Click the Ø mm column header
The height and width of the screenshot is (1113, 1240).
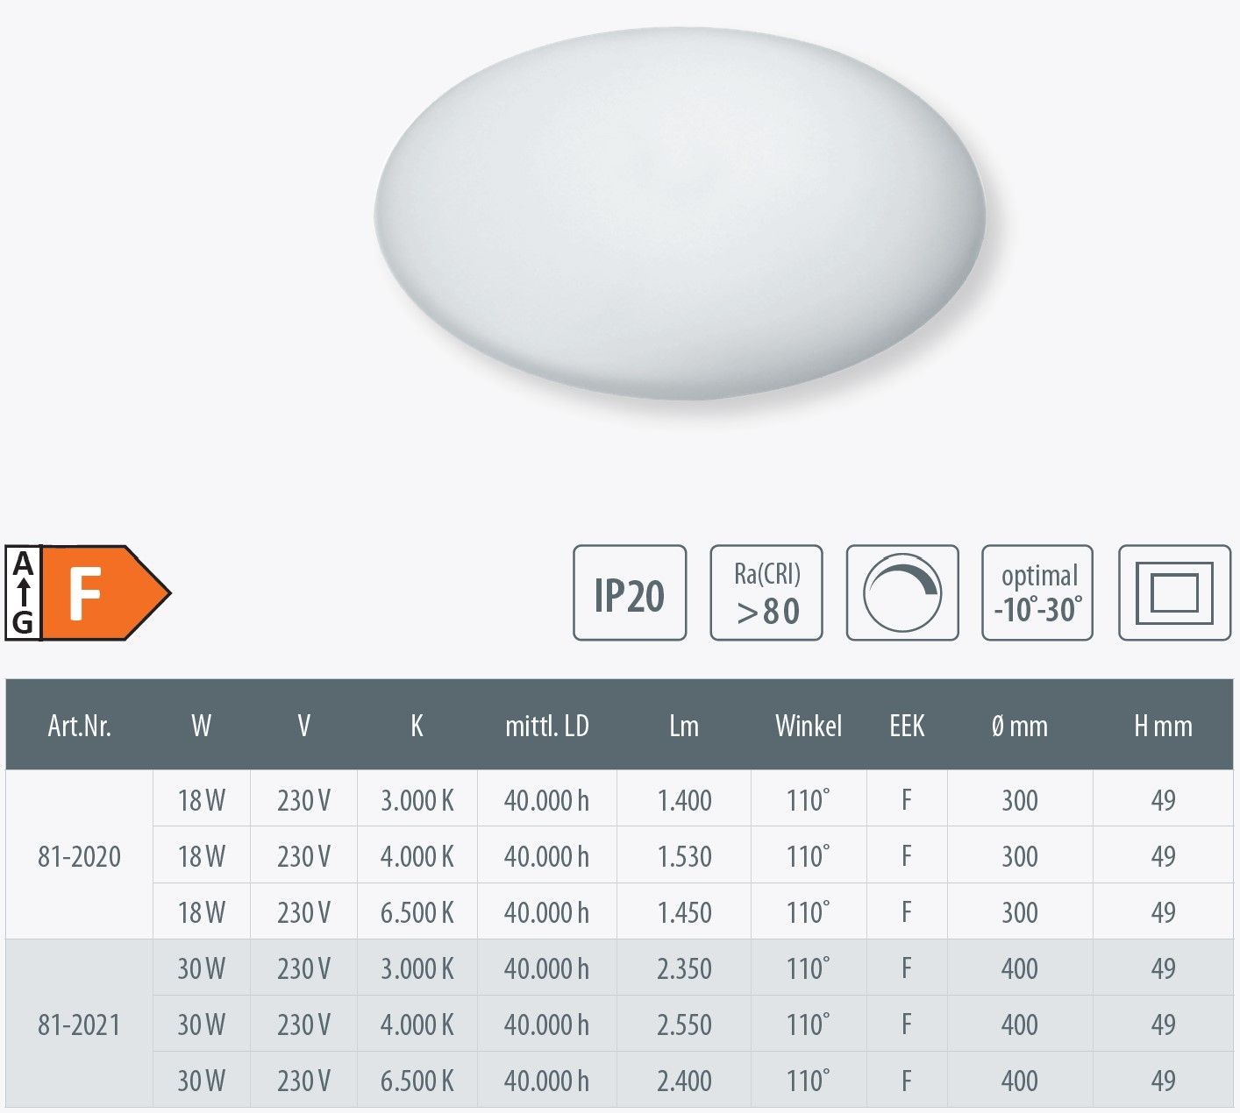coord(1020,726)
